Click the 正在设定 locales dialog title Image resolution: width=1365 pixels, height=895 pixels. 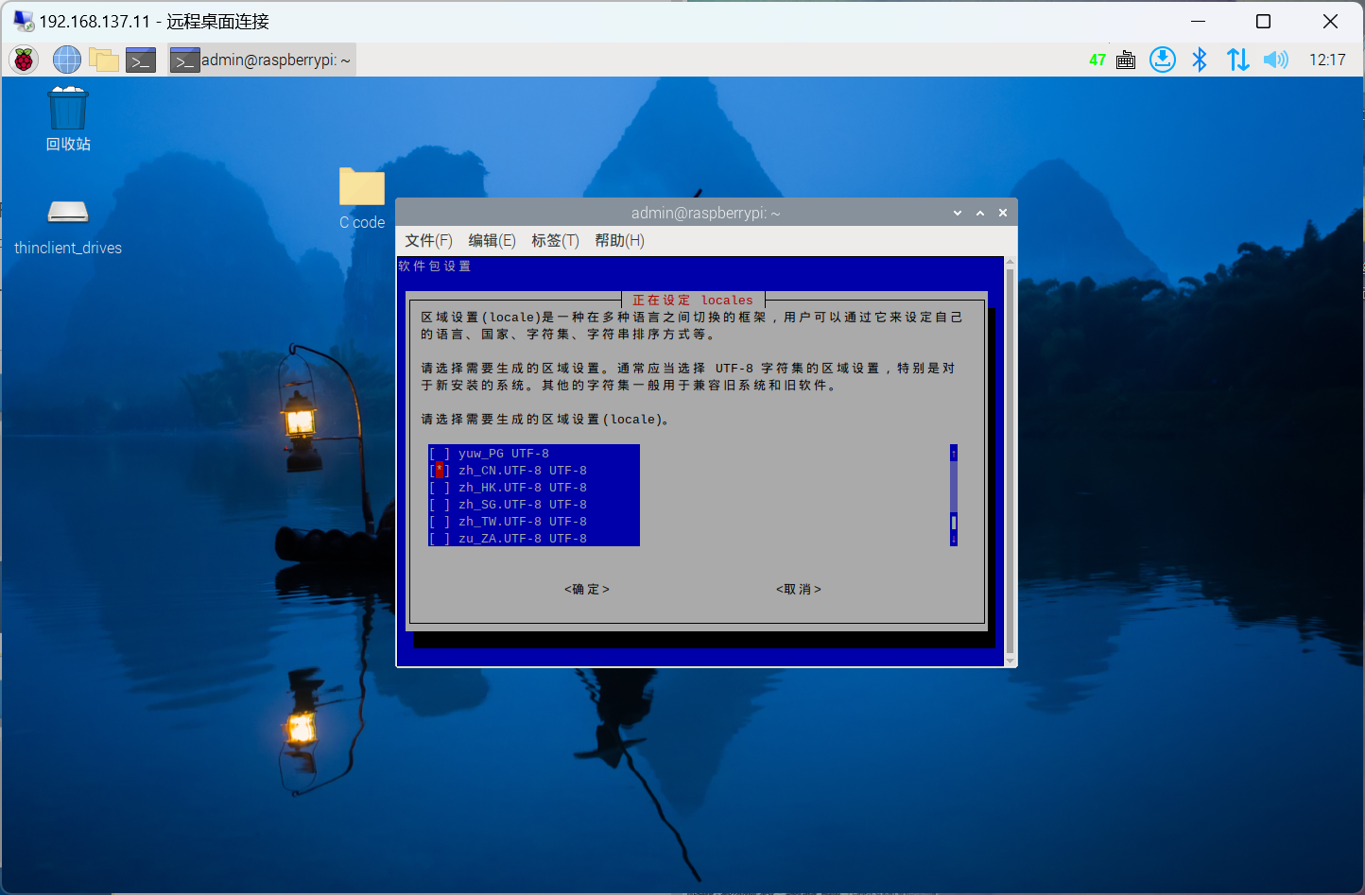coord(693,301)
